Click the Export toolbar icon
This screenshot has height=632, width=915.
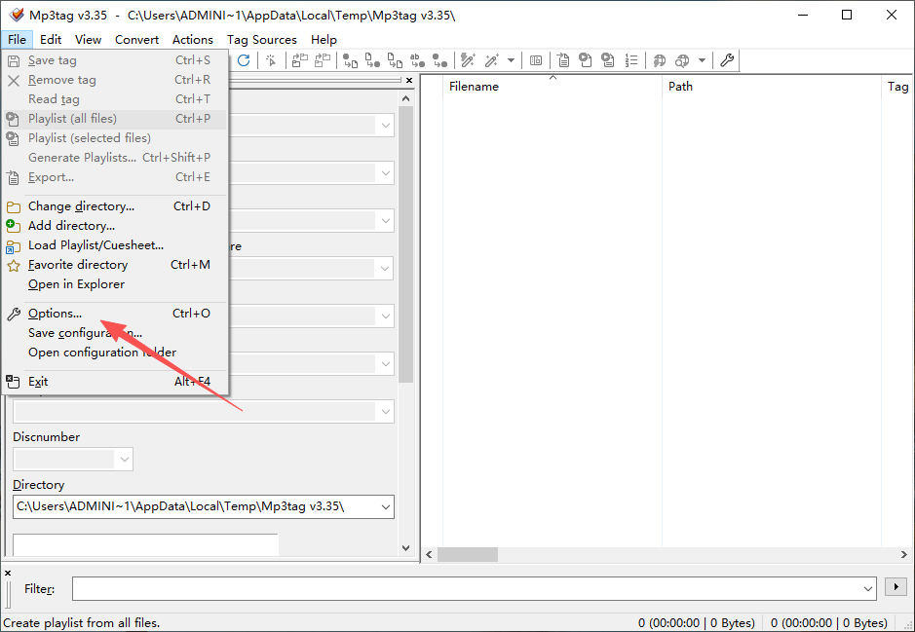(x=563, y=60)
